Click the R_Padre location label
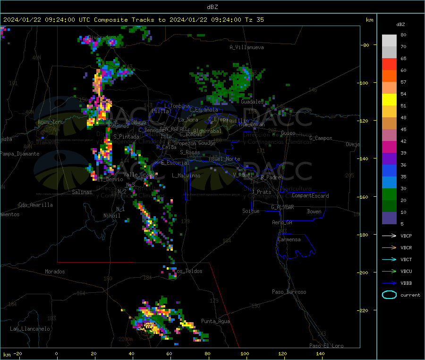The width and height of the screenshot is (425, 360). click(271, 177)
